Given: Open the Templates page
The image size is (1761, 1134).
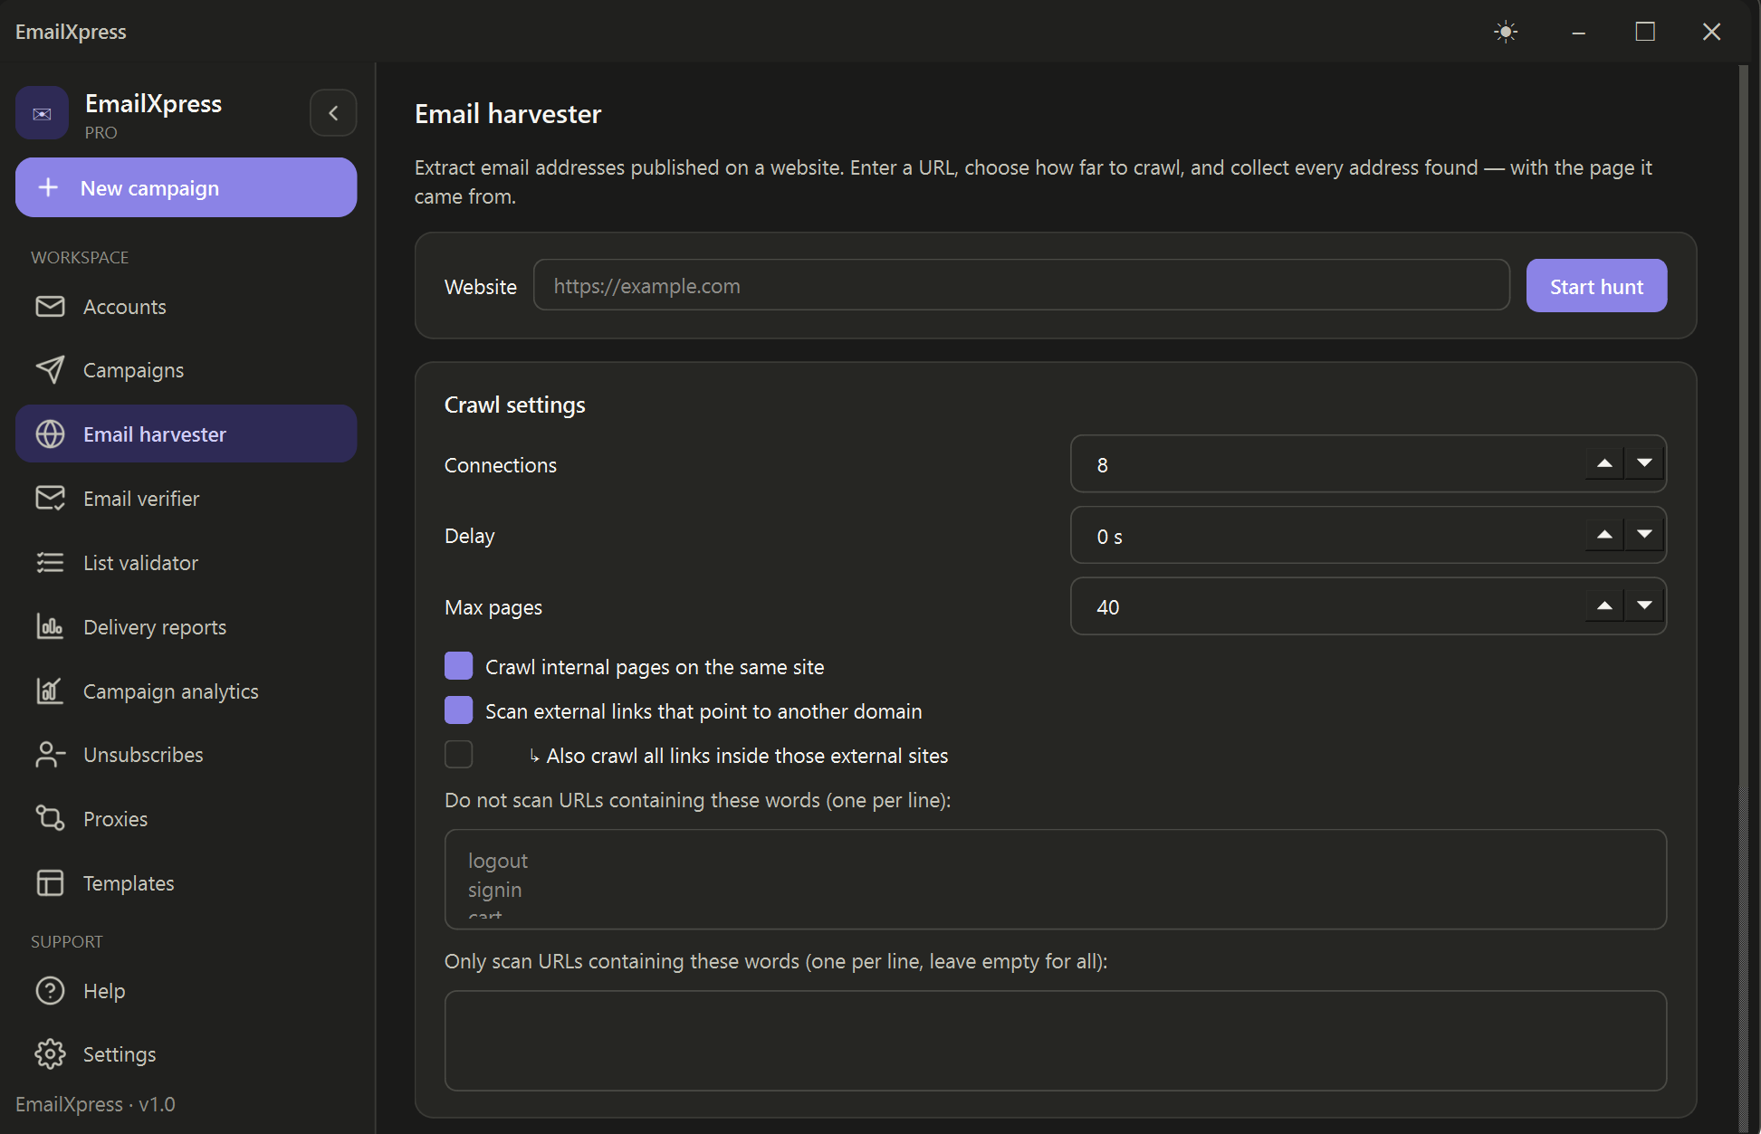Looking at the screenshot, I should coord(186,882).
